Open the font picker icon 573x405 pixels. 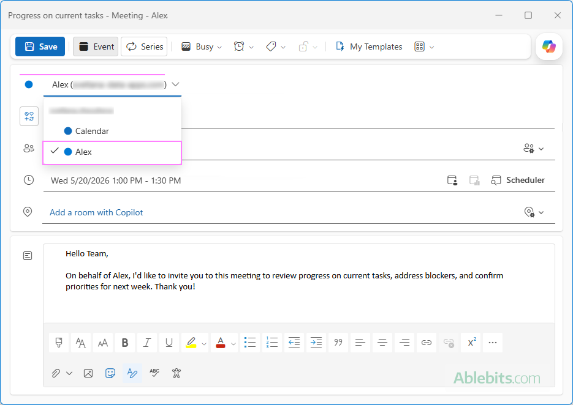tap(81, 342)
